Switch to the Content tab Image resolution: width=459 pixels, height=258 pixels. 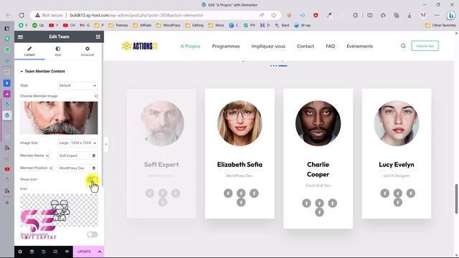tap(29, 51)
